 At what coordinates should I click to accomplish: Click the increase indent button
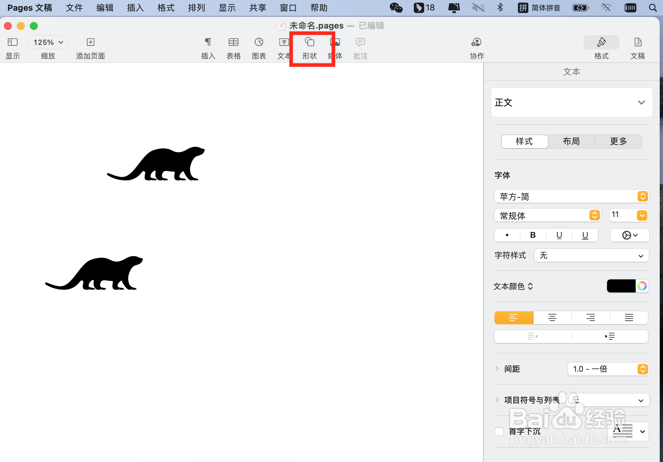610,336
